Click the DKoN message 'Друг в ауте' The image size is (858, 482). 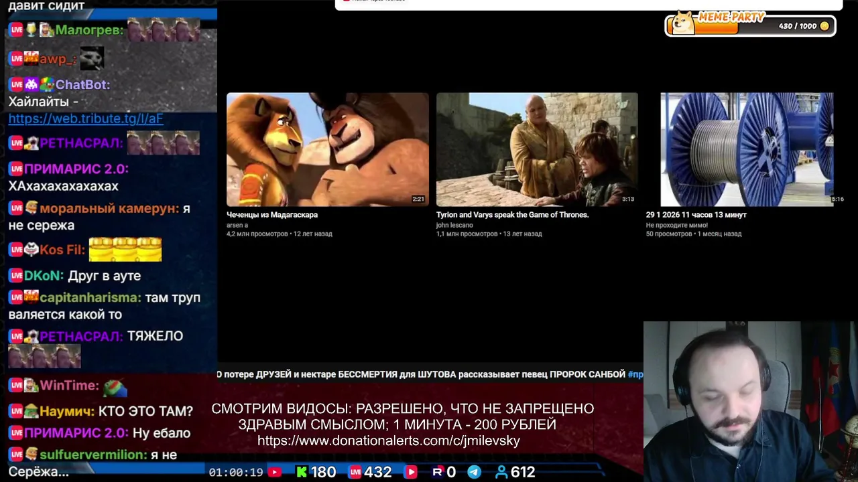point(105,276)
